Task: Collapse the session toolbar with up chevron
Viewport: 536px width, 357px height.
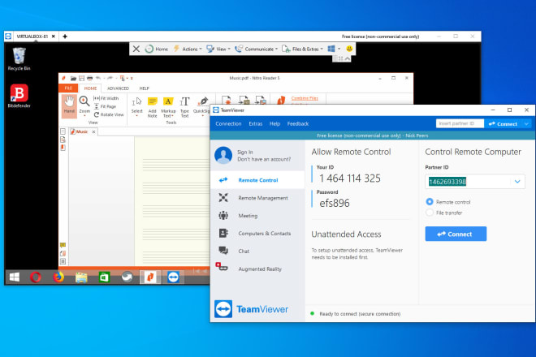Action: [x=348, y=58]
